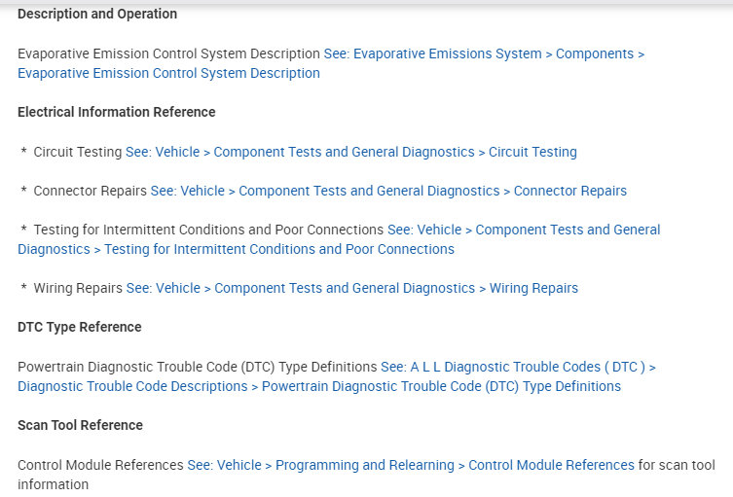The height and width of the screenshot is (497, 733).
Task: Click the black Wiring Repairs bullet label
Action: coord(78,289)
